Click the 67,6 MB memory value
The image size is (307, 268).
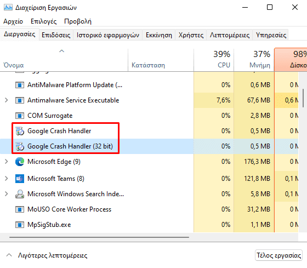(x=258, y=100)
